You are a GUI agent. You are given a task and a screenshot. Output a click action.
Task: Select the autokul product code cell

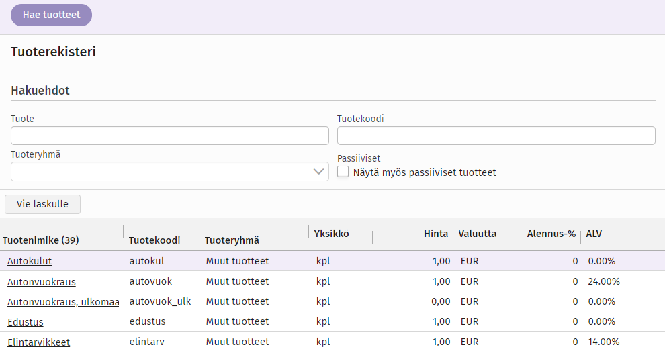[x=146, y=261]
